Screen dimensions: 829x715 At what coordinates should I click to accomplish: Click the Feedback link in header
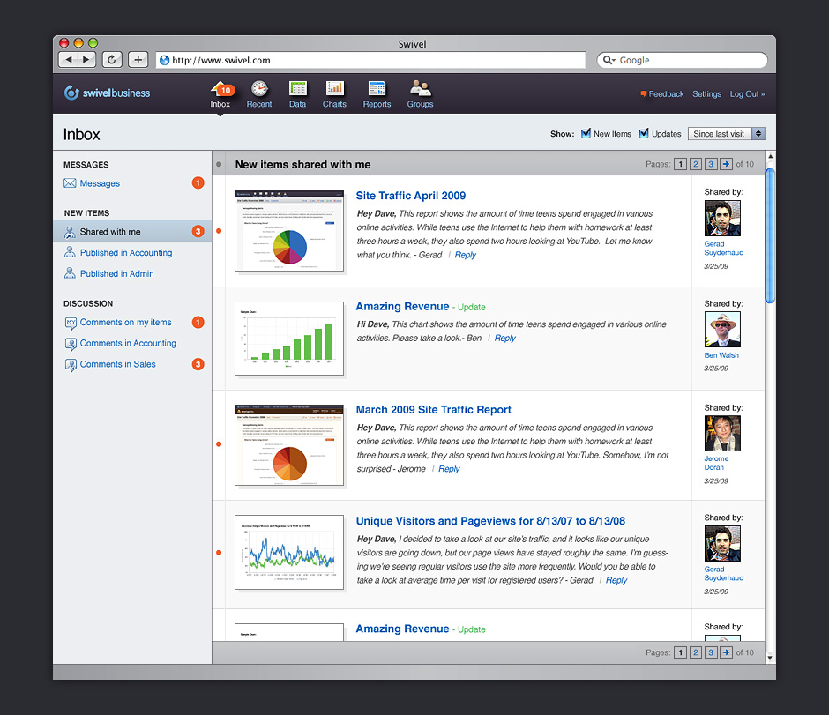pos(666,94)
